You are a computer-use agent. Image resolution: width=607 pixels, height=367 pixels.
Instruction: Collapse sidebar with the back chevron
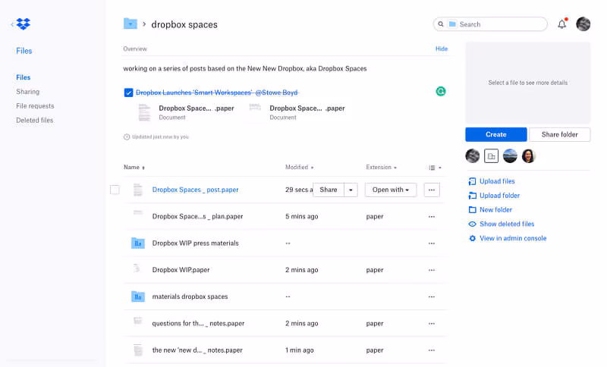coord(12,24)
